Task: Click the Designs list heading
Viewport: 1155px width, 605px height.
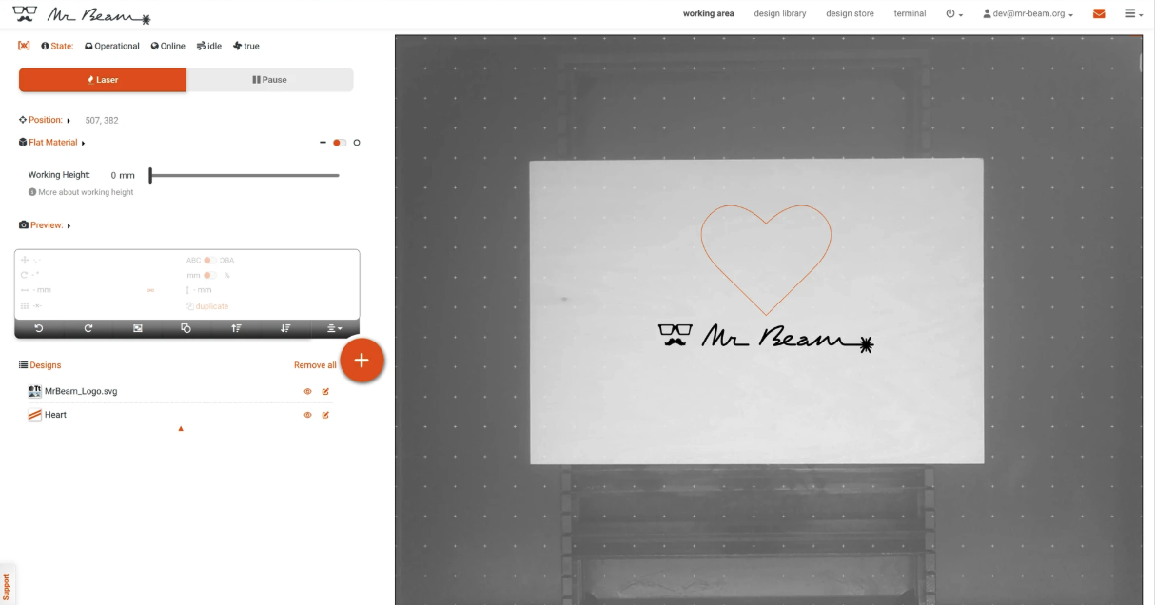Action: pyautogui.click(x=40, y=365)
